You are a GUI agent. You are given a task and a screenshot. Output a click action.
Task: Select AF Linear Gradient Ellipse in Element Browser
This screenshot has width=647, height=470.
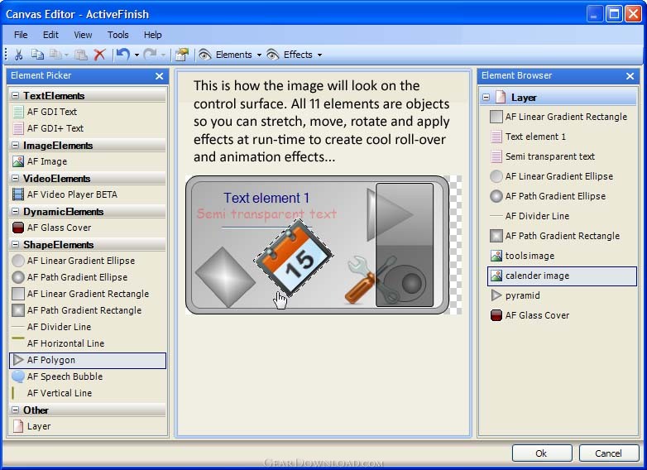pyautogui.click(x=562, y=176)
